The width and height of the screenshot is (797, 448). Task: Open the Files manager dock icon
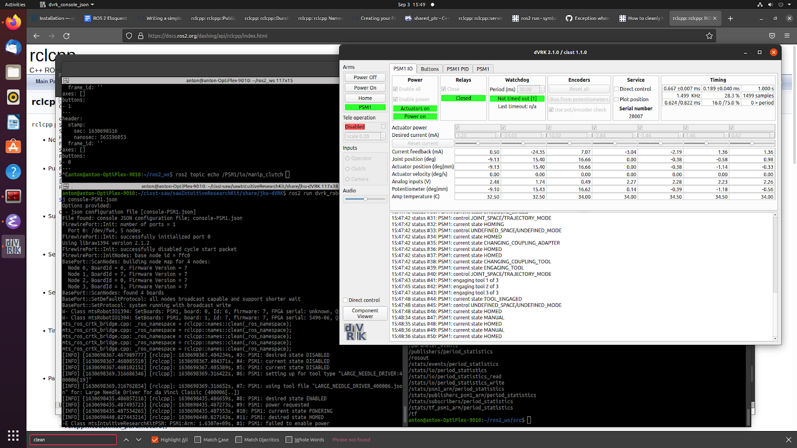coord(13,72)
